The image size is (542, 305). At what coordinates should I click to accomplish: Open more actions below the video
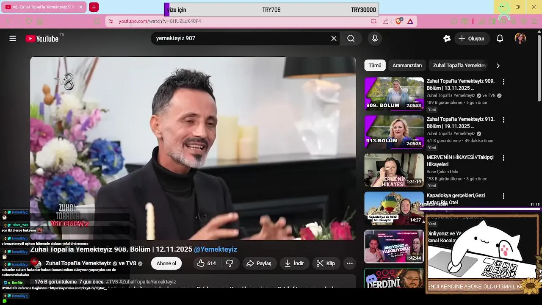click(x=349, y=263)
